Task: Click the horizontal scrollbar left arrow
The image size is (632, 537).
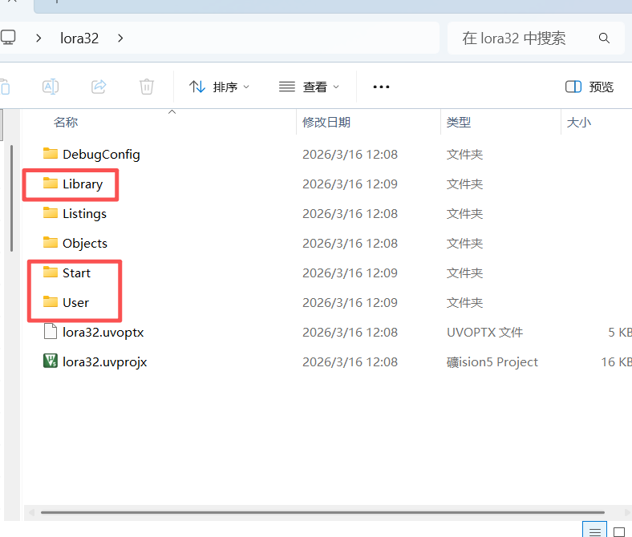Action: [31, 512]
